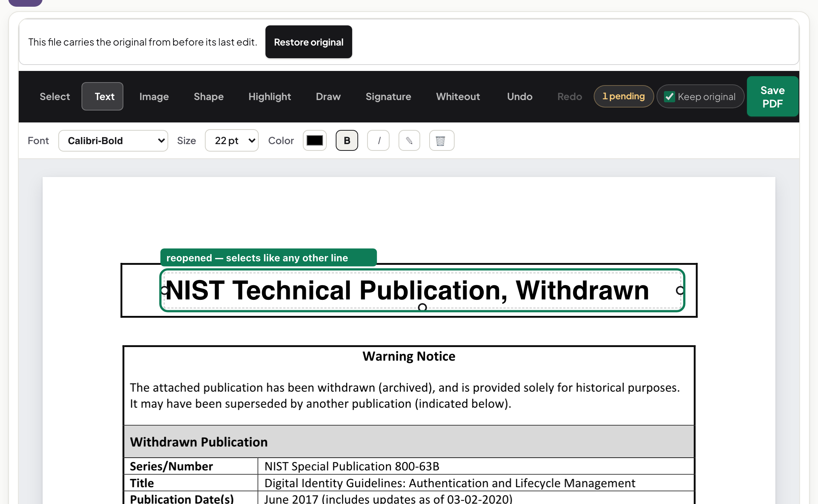This screenshot has height=504, width=818.
Task: Click the pencil edit icon
Action: pyautogui.click(x=409, y=140)
